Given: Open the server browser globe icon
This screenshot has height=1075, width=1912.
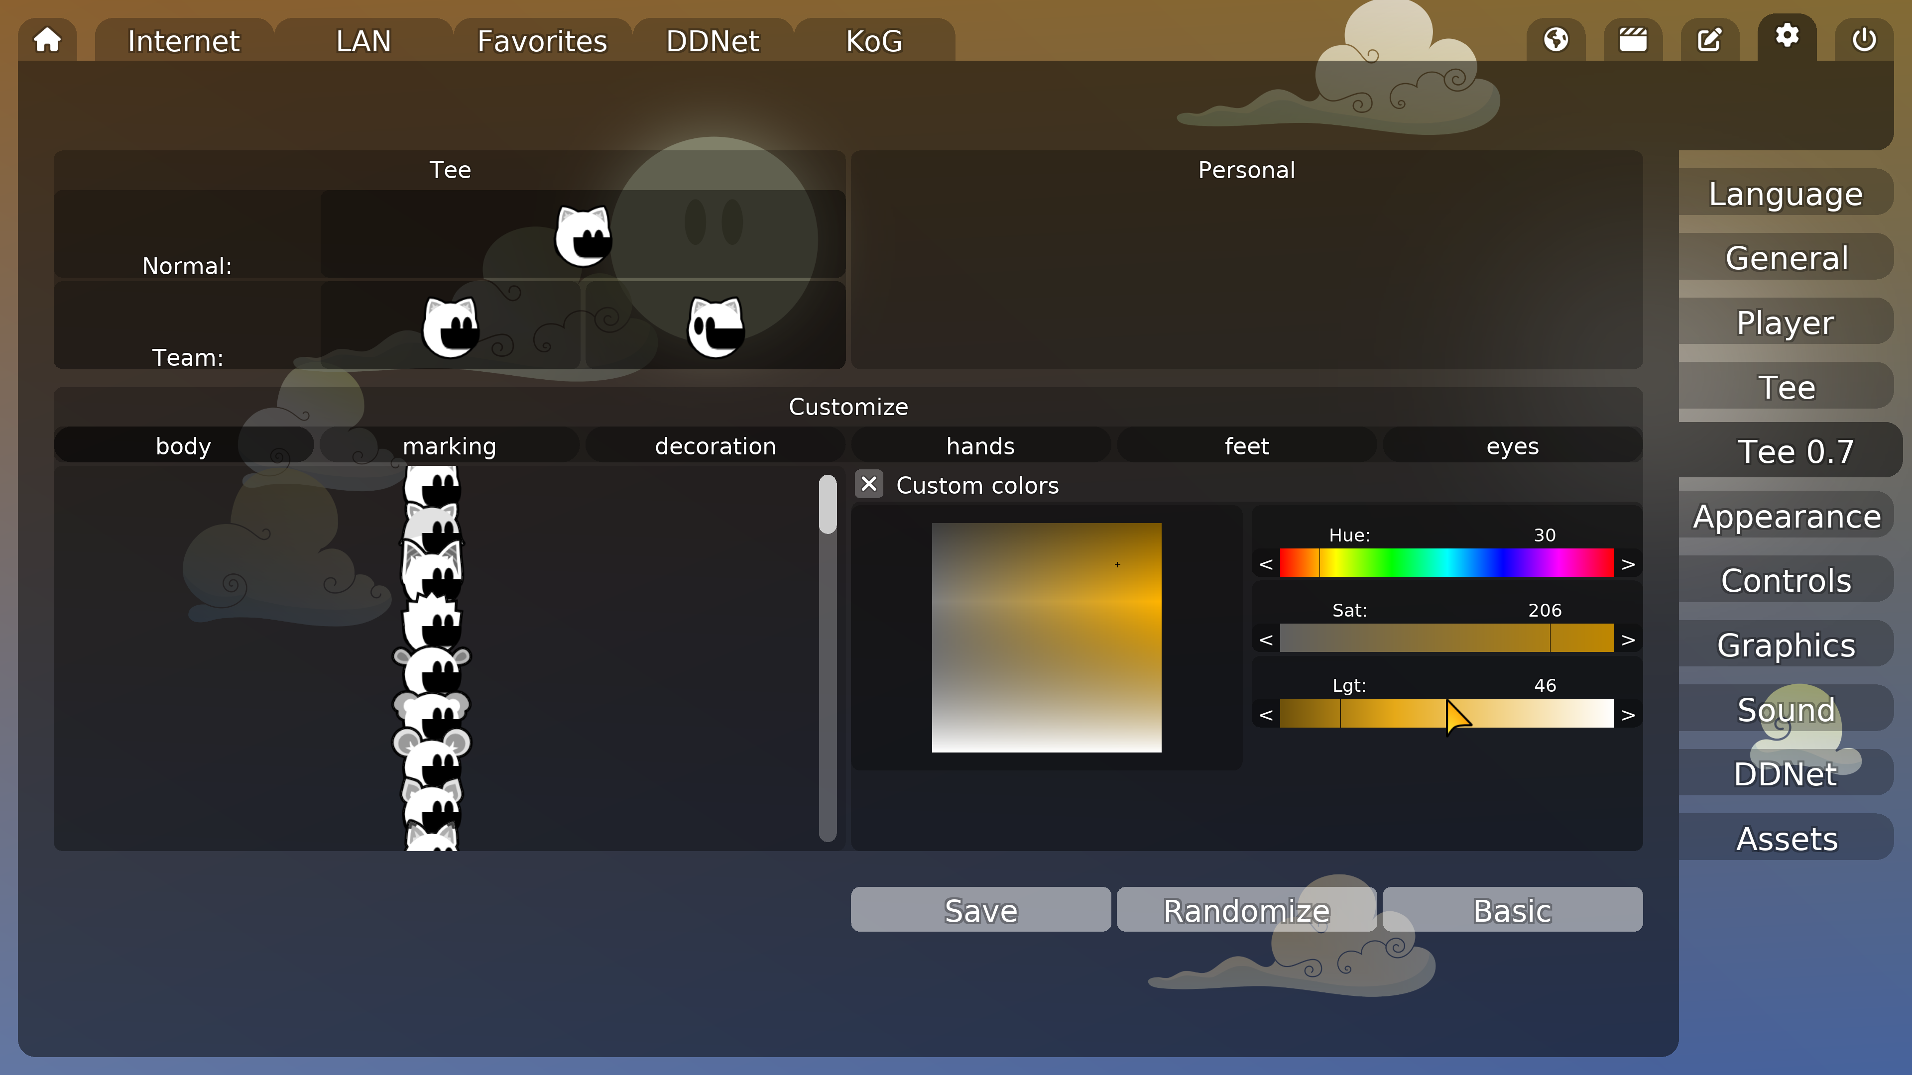Looking at the screenshot, I should pyautogui.click(x=1555, y=40).
